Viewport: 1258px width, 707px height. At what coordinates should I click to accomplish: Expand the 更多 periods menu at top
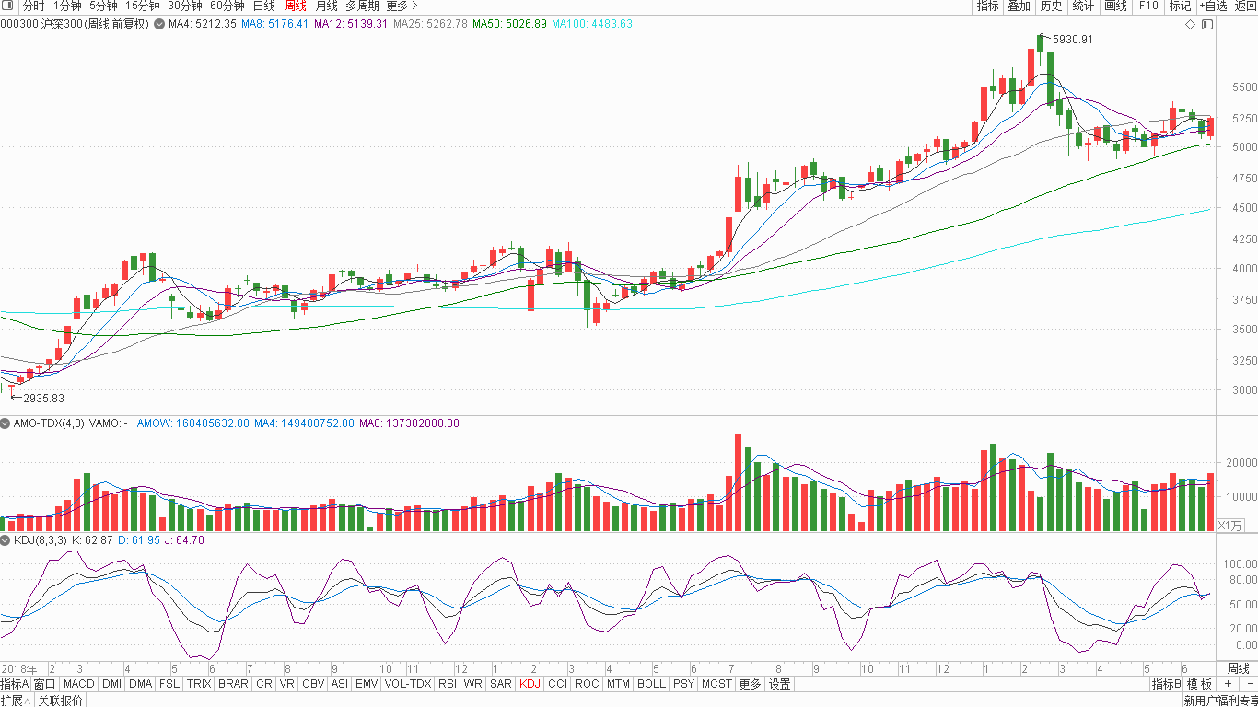[402, 6]
